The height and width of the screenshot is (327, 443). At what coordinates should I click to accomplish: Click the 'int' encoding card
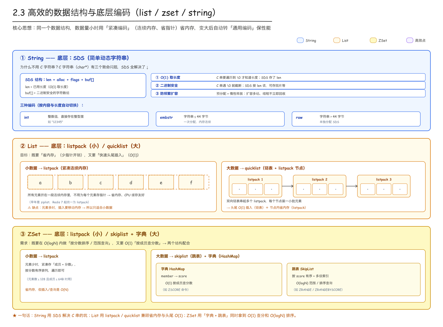point(84,119)
